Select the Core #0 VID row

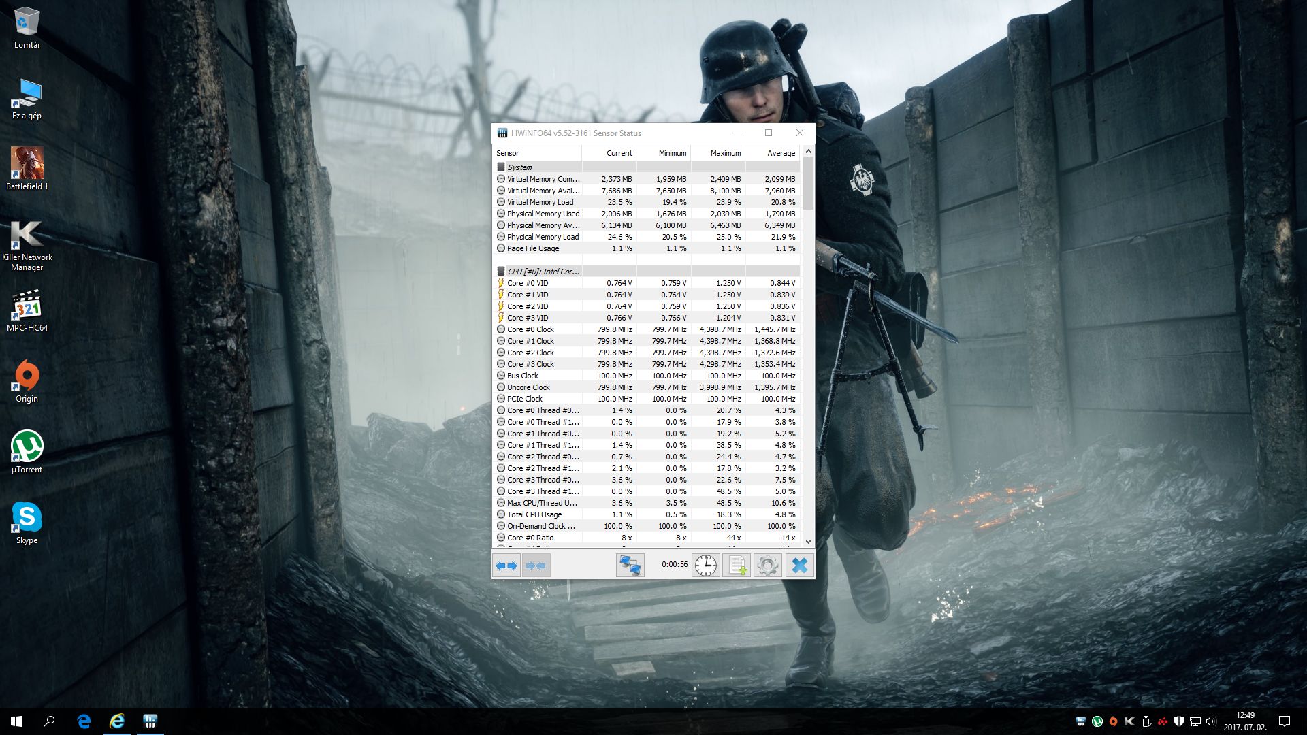(x=646, y=283)
